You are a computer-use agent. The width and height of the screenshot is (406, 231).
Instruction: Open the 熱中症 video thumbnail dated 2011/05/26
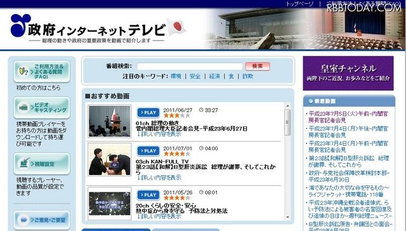coord(110,204)
